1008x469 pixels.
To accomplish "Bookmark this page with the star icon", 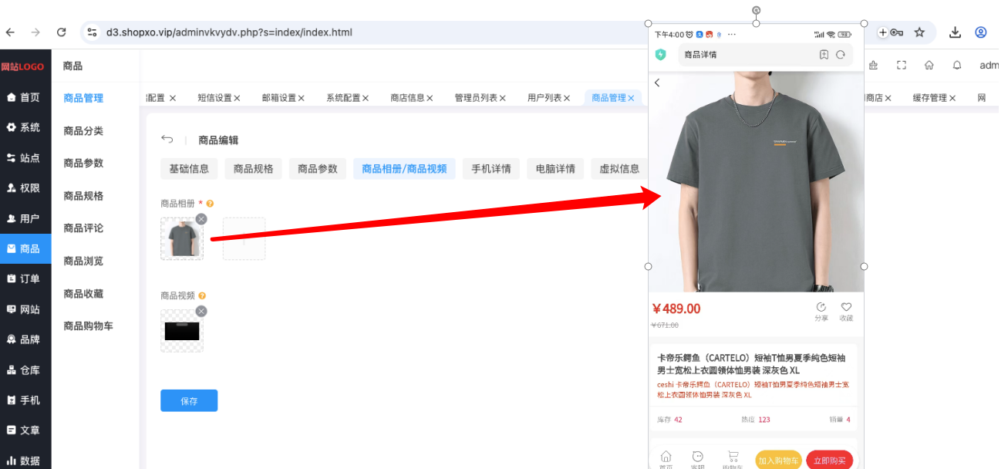I will coord(919,32).
